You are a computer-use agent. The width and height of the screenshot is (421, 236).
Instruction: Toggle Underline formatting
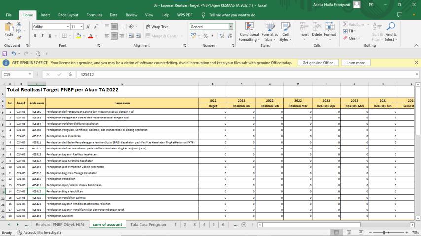click(x=50, y=36)
